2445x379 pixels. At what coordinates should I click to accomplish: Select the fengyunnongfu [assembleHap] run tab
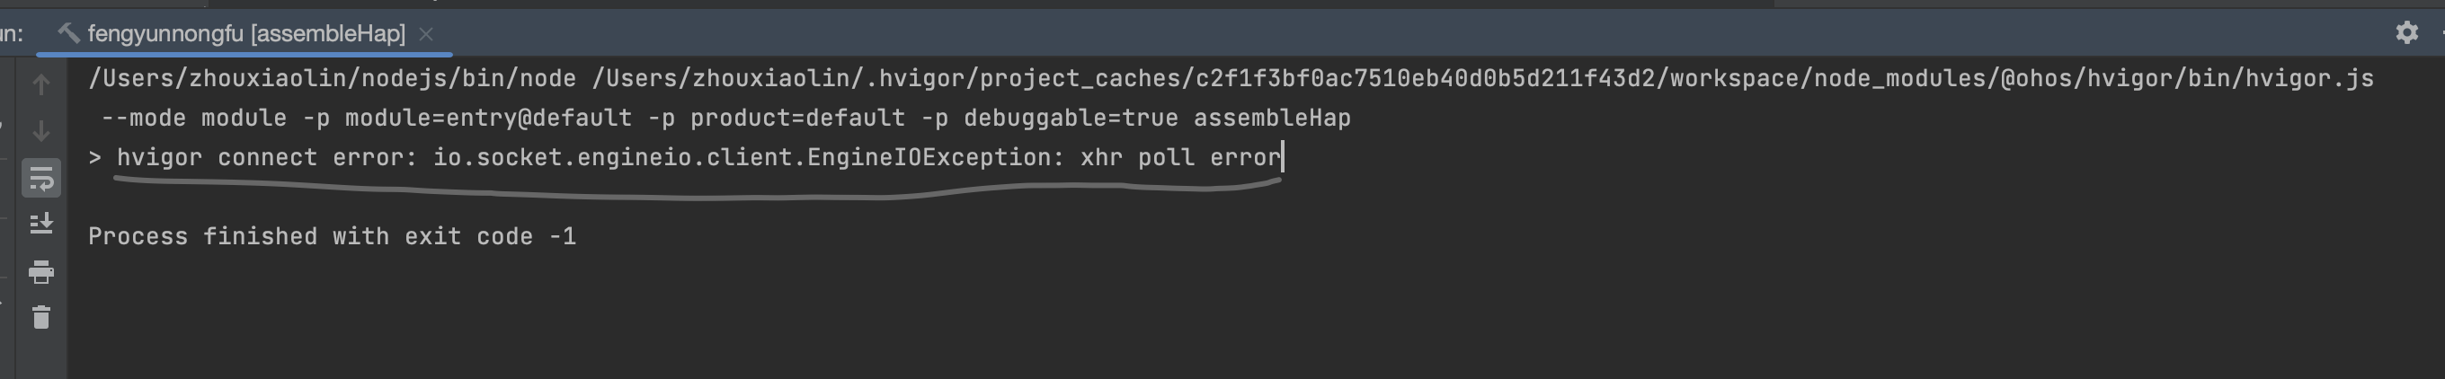tap(244, 34)
